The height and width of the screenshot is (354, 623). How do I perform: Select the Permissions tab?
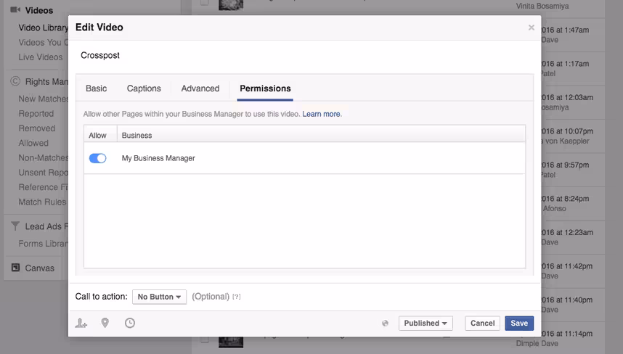[265, 88]
